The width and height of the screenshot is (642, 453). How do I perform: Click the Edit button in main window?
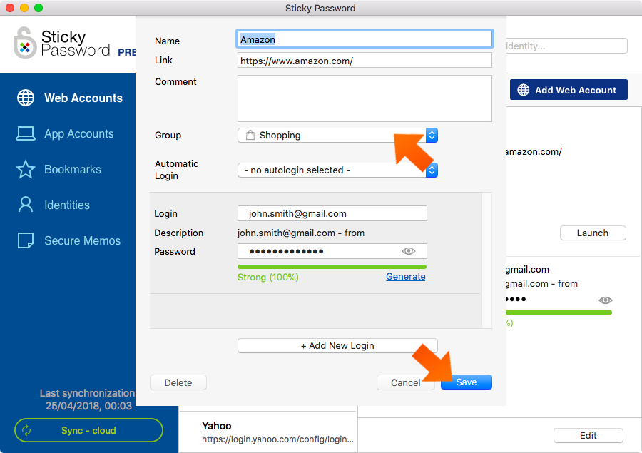588,435
